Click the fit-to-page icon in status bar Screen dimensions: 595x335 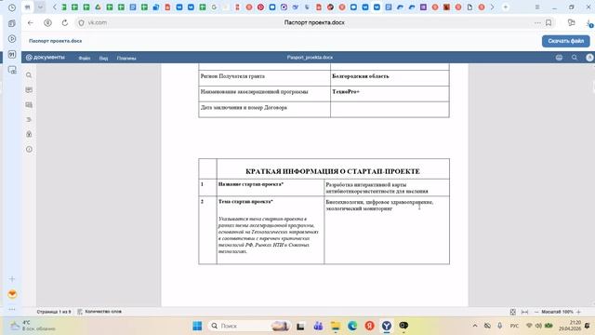click(x=512, y=312)
